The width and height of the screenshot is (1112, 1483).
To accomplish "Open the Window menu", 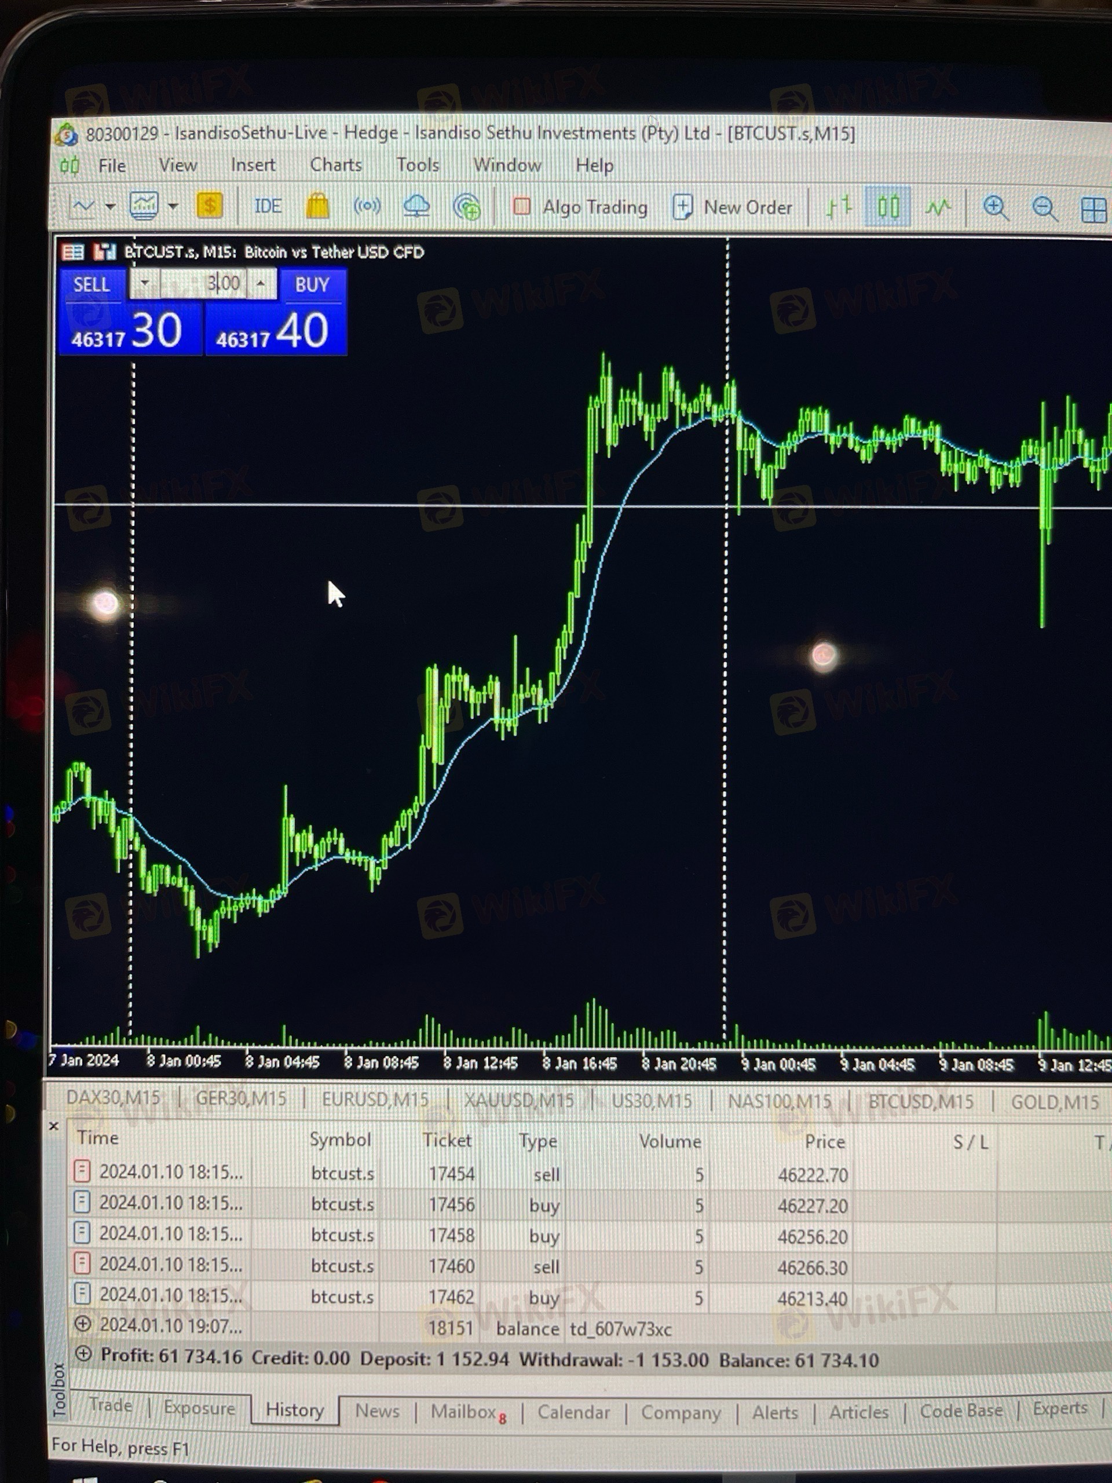I will click(507, 165).
